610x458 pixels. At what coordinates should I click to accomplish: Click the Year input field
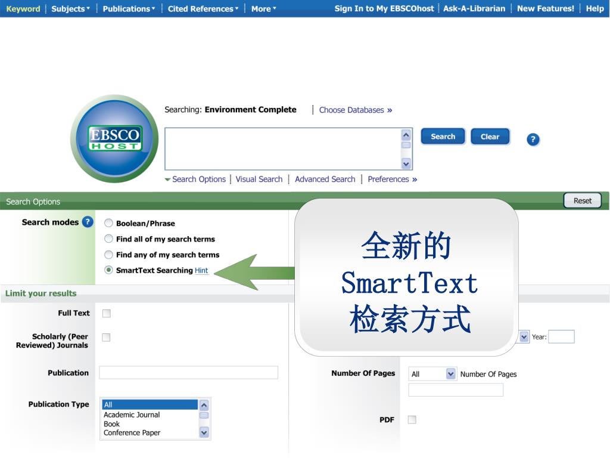pos(561,336)
